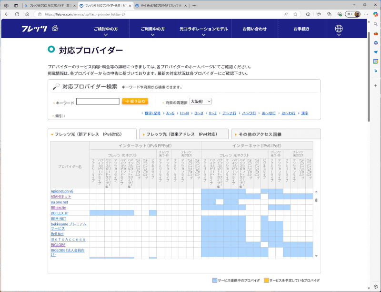The width and height of the screenshot is (381, 292).
Task: Open sidebar settings gear at the bottom right
Action: (x=376, y=286)
